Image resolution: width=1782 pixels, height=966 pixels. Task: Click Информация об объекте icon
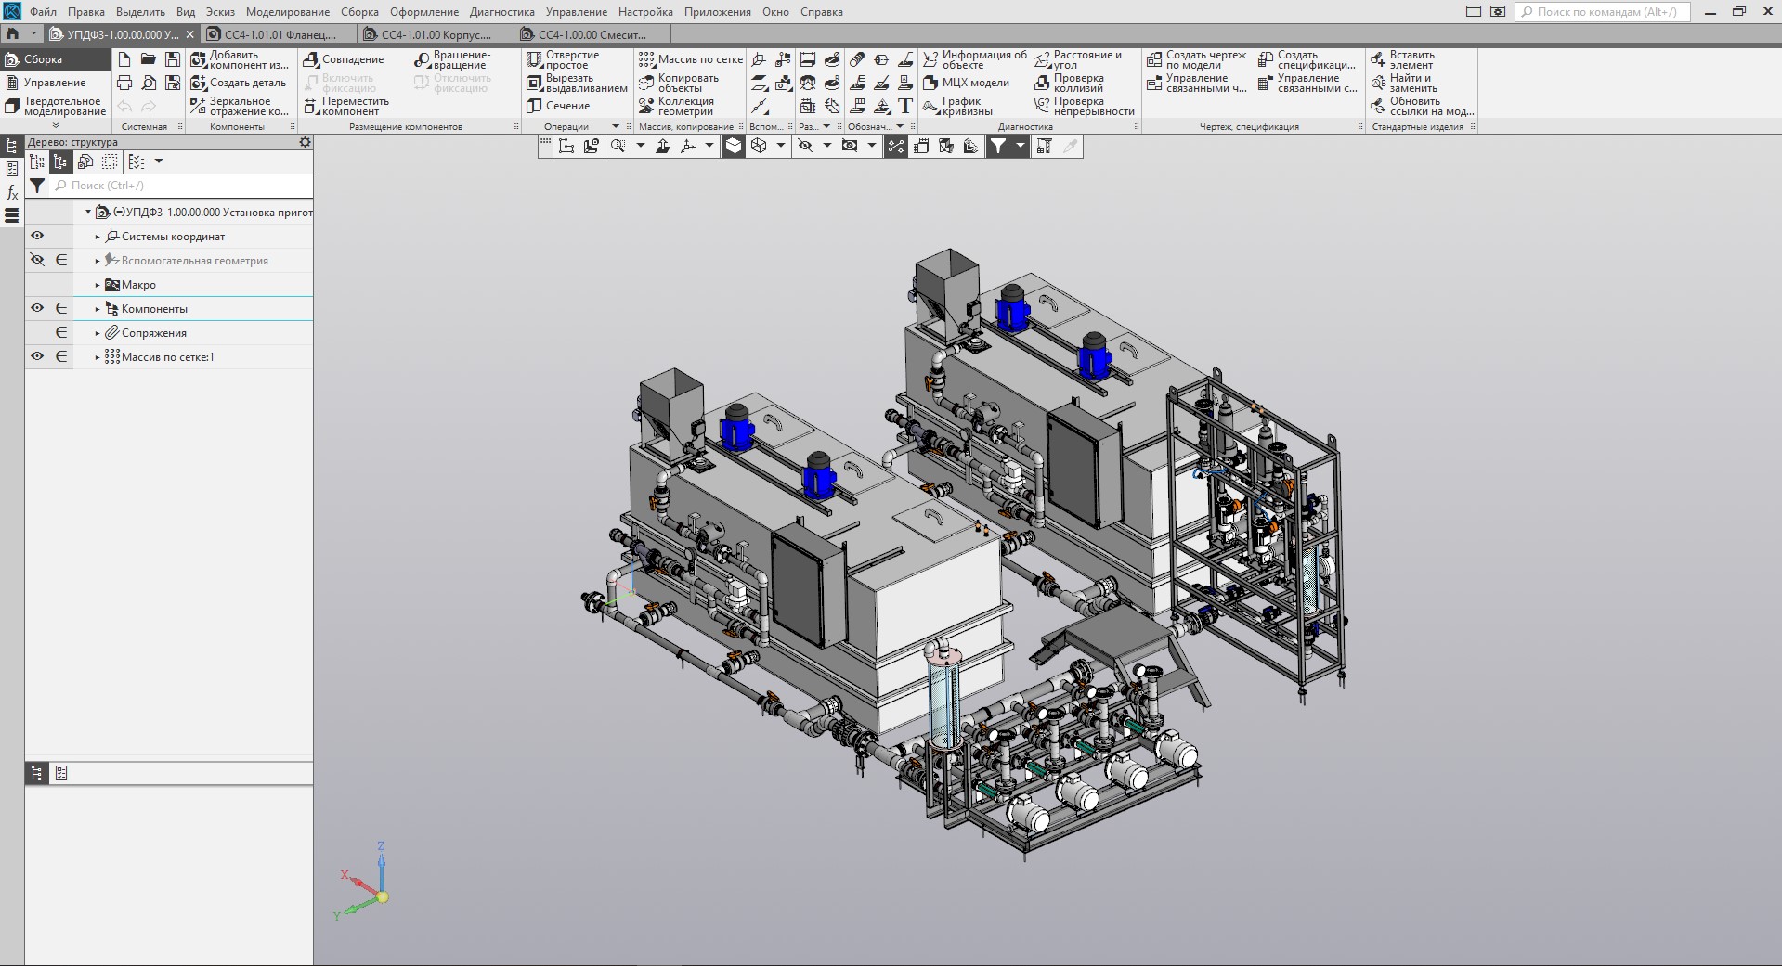point(974,59)
